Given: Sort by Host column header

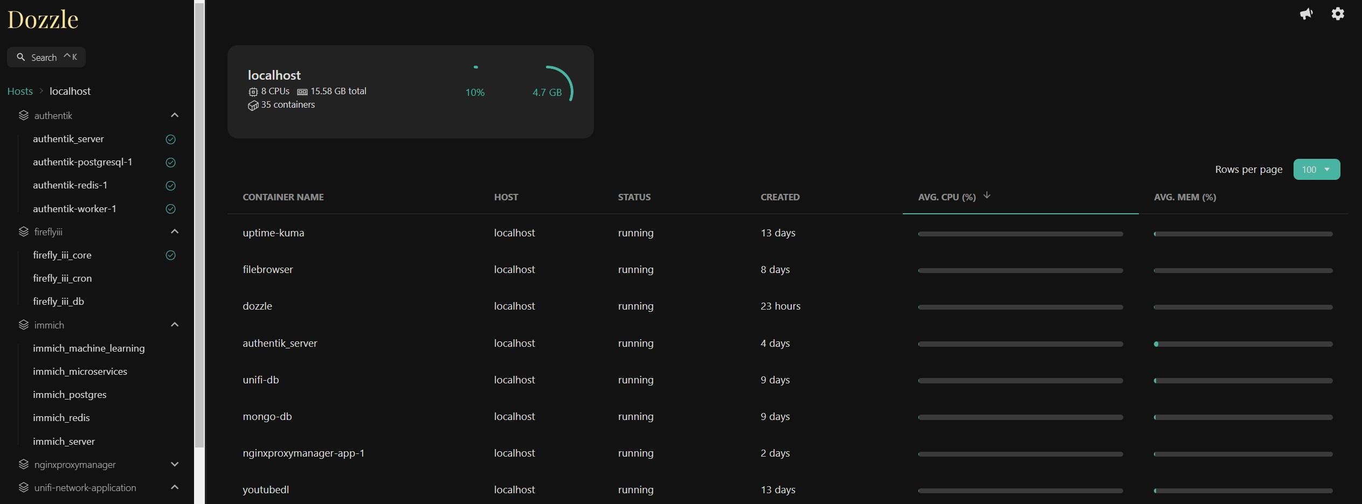Looking at the screenshot, I should pos(506,197).
